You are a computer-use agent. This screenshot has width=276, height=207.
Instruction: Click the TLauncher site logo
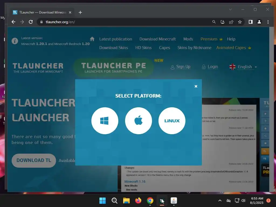tap(38, 68)
